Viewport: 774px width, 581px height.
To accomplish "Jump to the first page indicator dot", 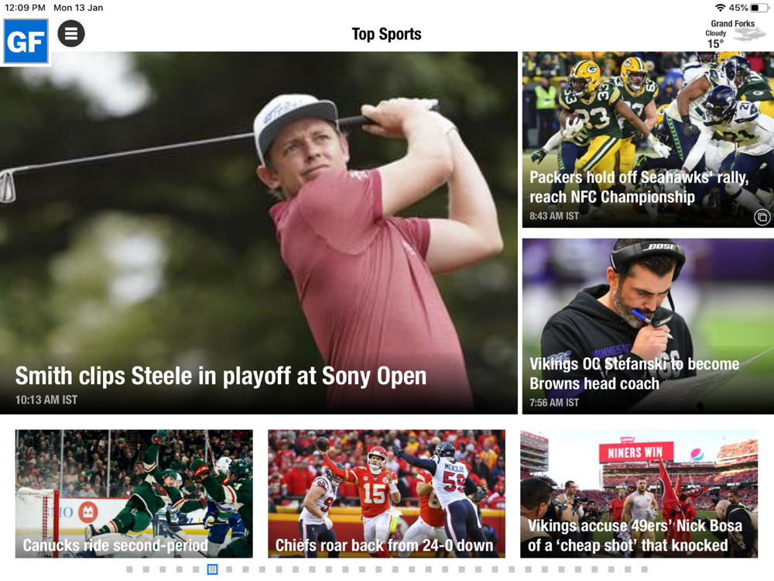I will tap(129, 569).
